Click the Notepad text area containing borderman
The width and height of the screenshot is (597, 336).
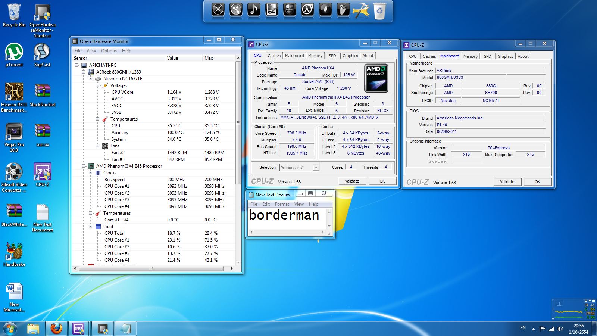287,220
